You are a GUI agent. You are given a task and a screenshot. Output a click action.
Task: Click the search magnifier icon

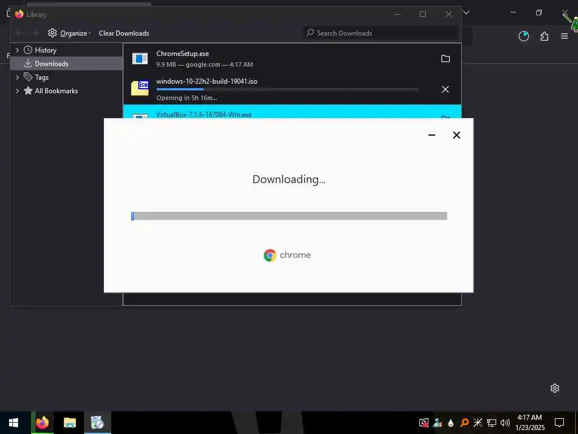310,33
